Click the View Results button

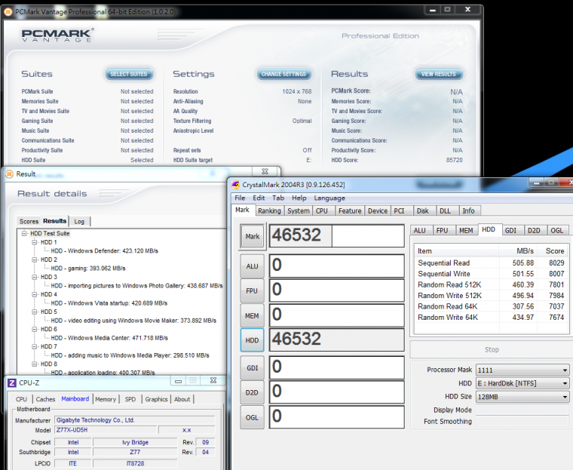[438, 74]
